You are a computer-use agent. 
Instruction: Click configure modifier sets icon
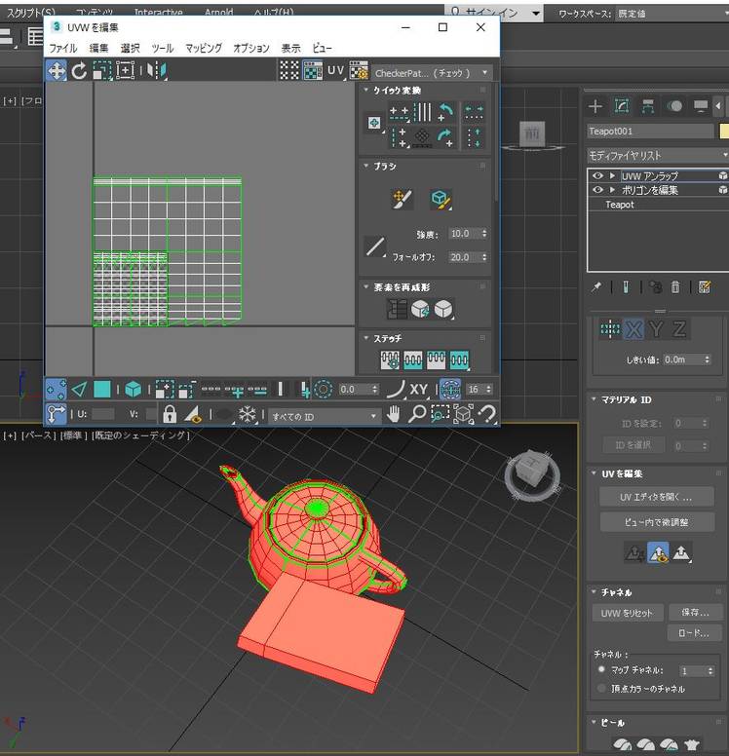[x=705, y=287]
